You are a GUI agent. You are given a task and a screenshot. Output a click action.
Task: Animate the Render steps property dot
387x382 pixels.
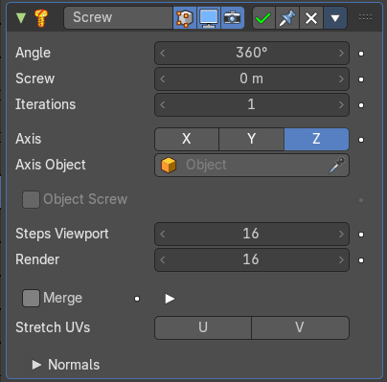click(x=361, y=260)
